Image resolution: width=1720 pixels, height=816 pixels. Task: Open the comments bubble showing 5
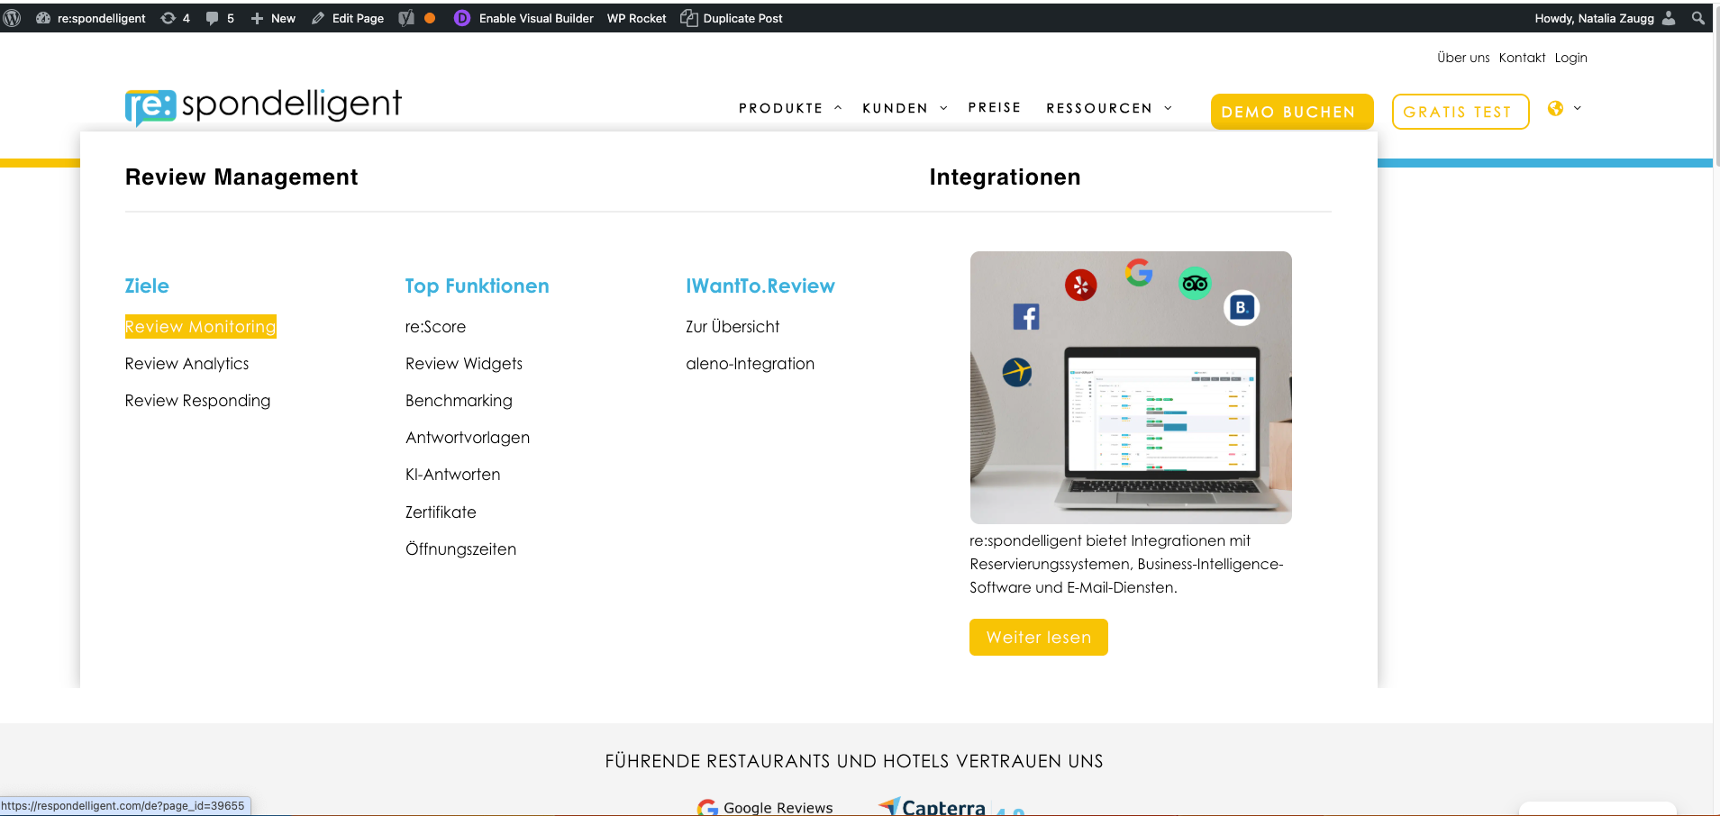(220, 18)
